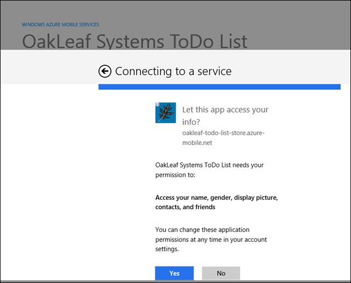Click the bold "contacts, and friends" line

tap(185, 207)
